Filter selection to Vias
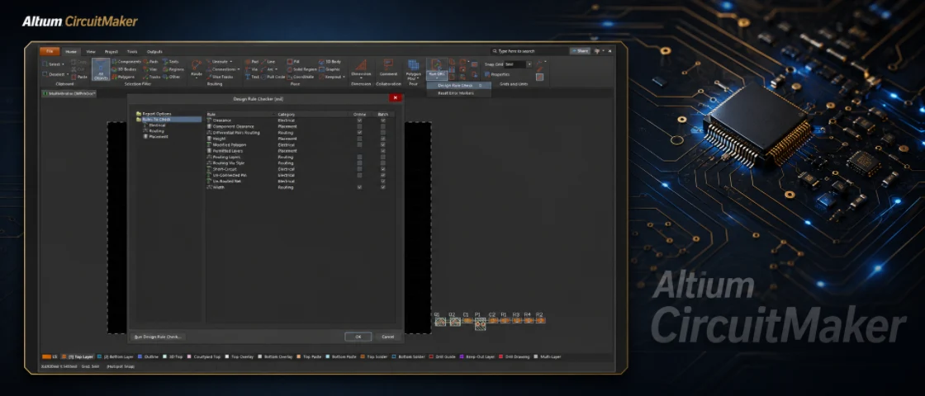 tap(150, 69)
